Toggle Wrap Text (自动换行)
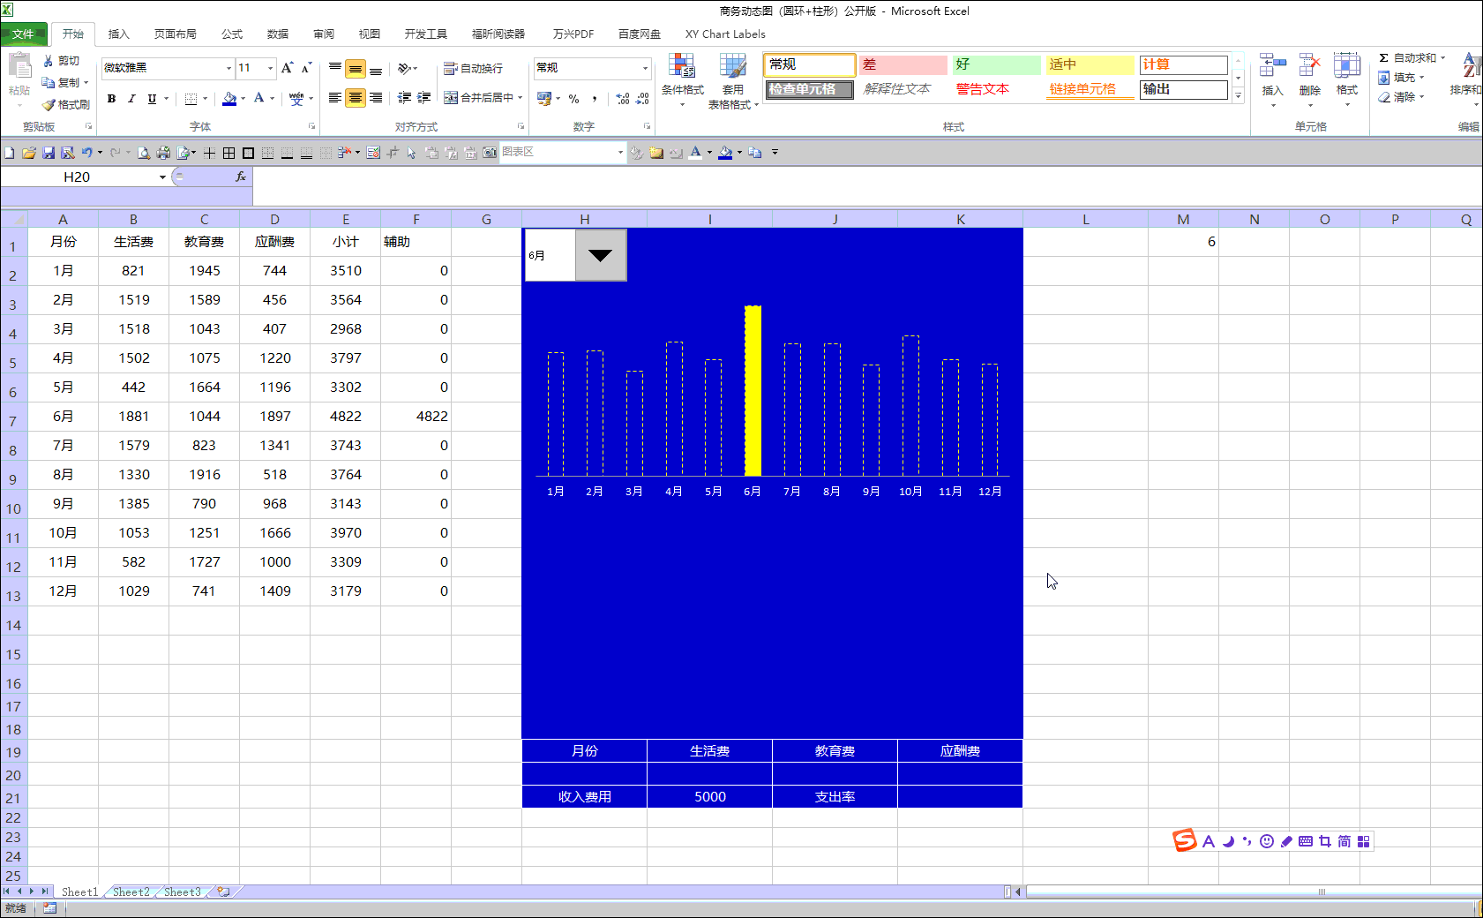Viewport: 1483px width, 918px height. click(473, 68)
